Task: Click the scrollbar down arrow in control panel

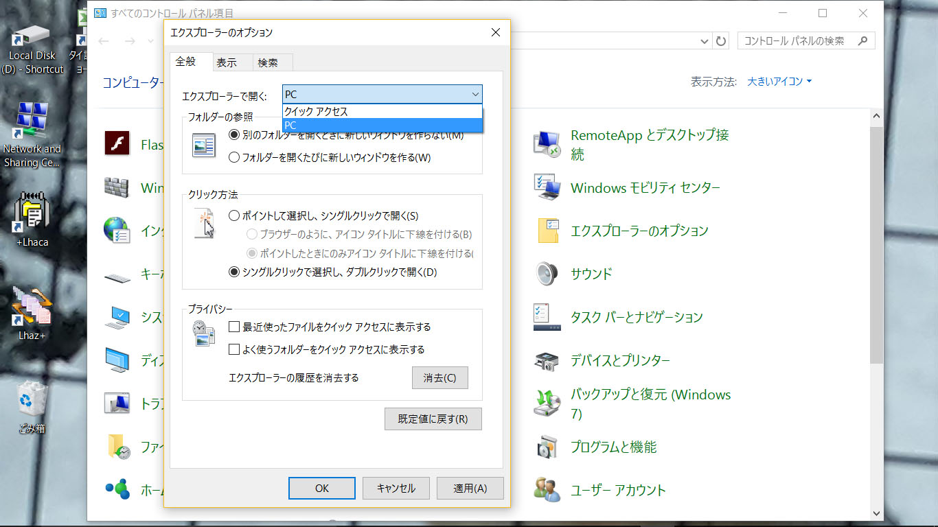Action: tap(876, 513)
